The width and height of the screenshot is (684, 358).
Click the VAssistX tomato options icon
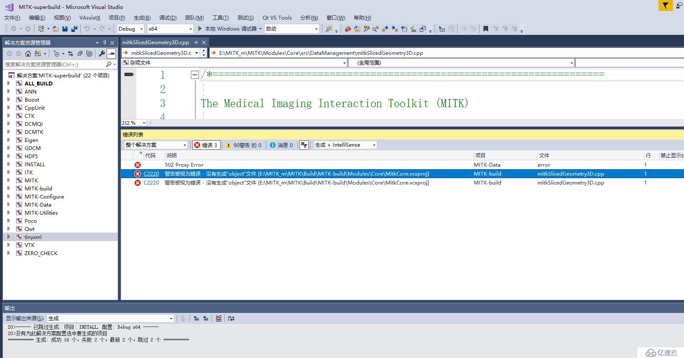(x=348, y=29)
